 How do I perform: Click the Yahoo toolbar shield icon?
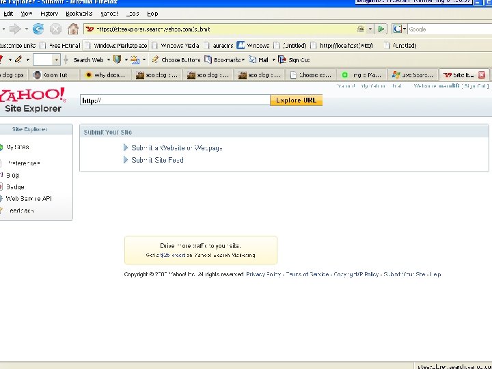coord(117,59)
